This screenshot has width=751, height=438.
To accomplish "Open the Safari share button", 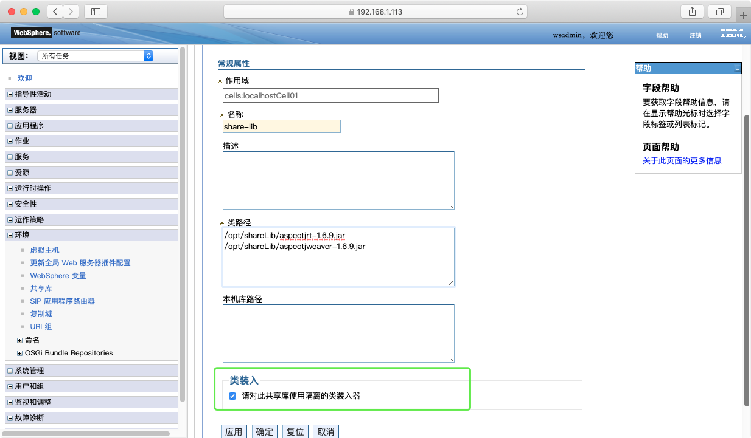I will 692,12.
